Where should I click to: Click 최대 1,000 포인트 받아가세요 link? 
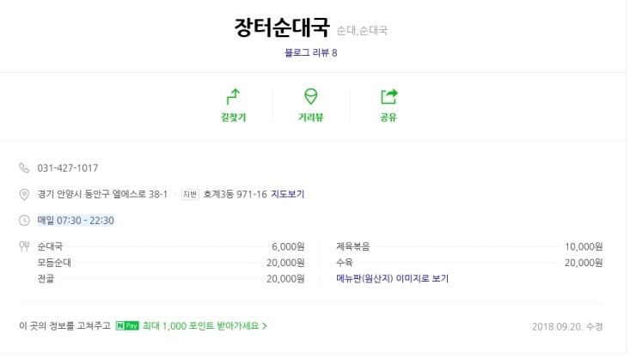200,326
